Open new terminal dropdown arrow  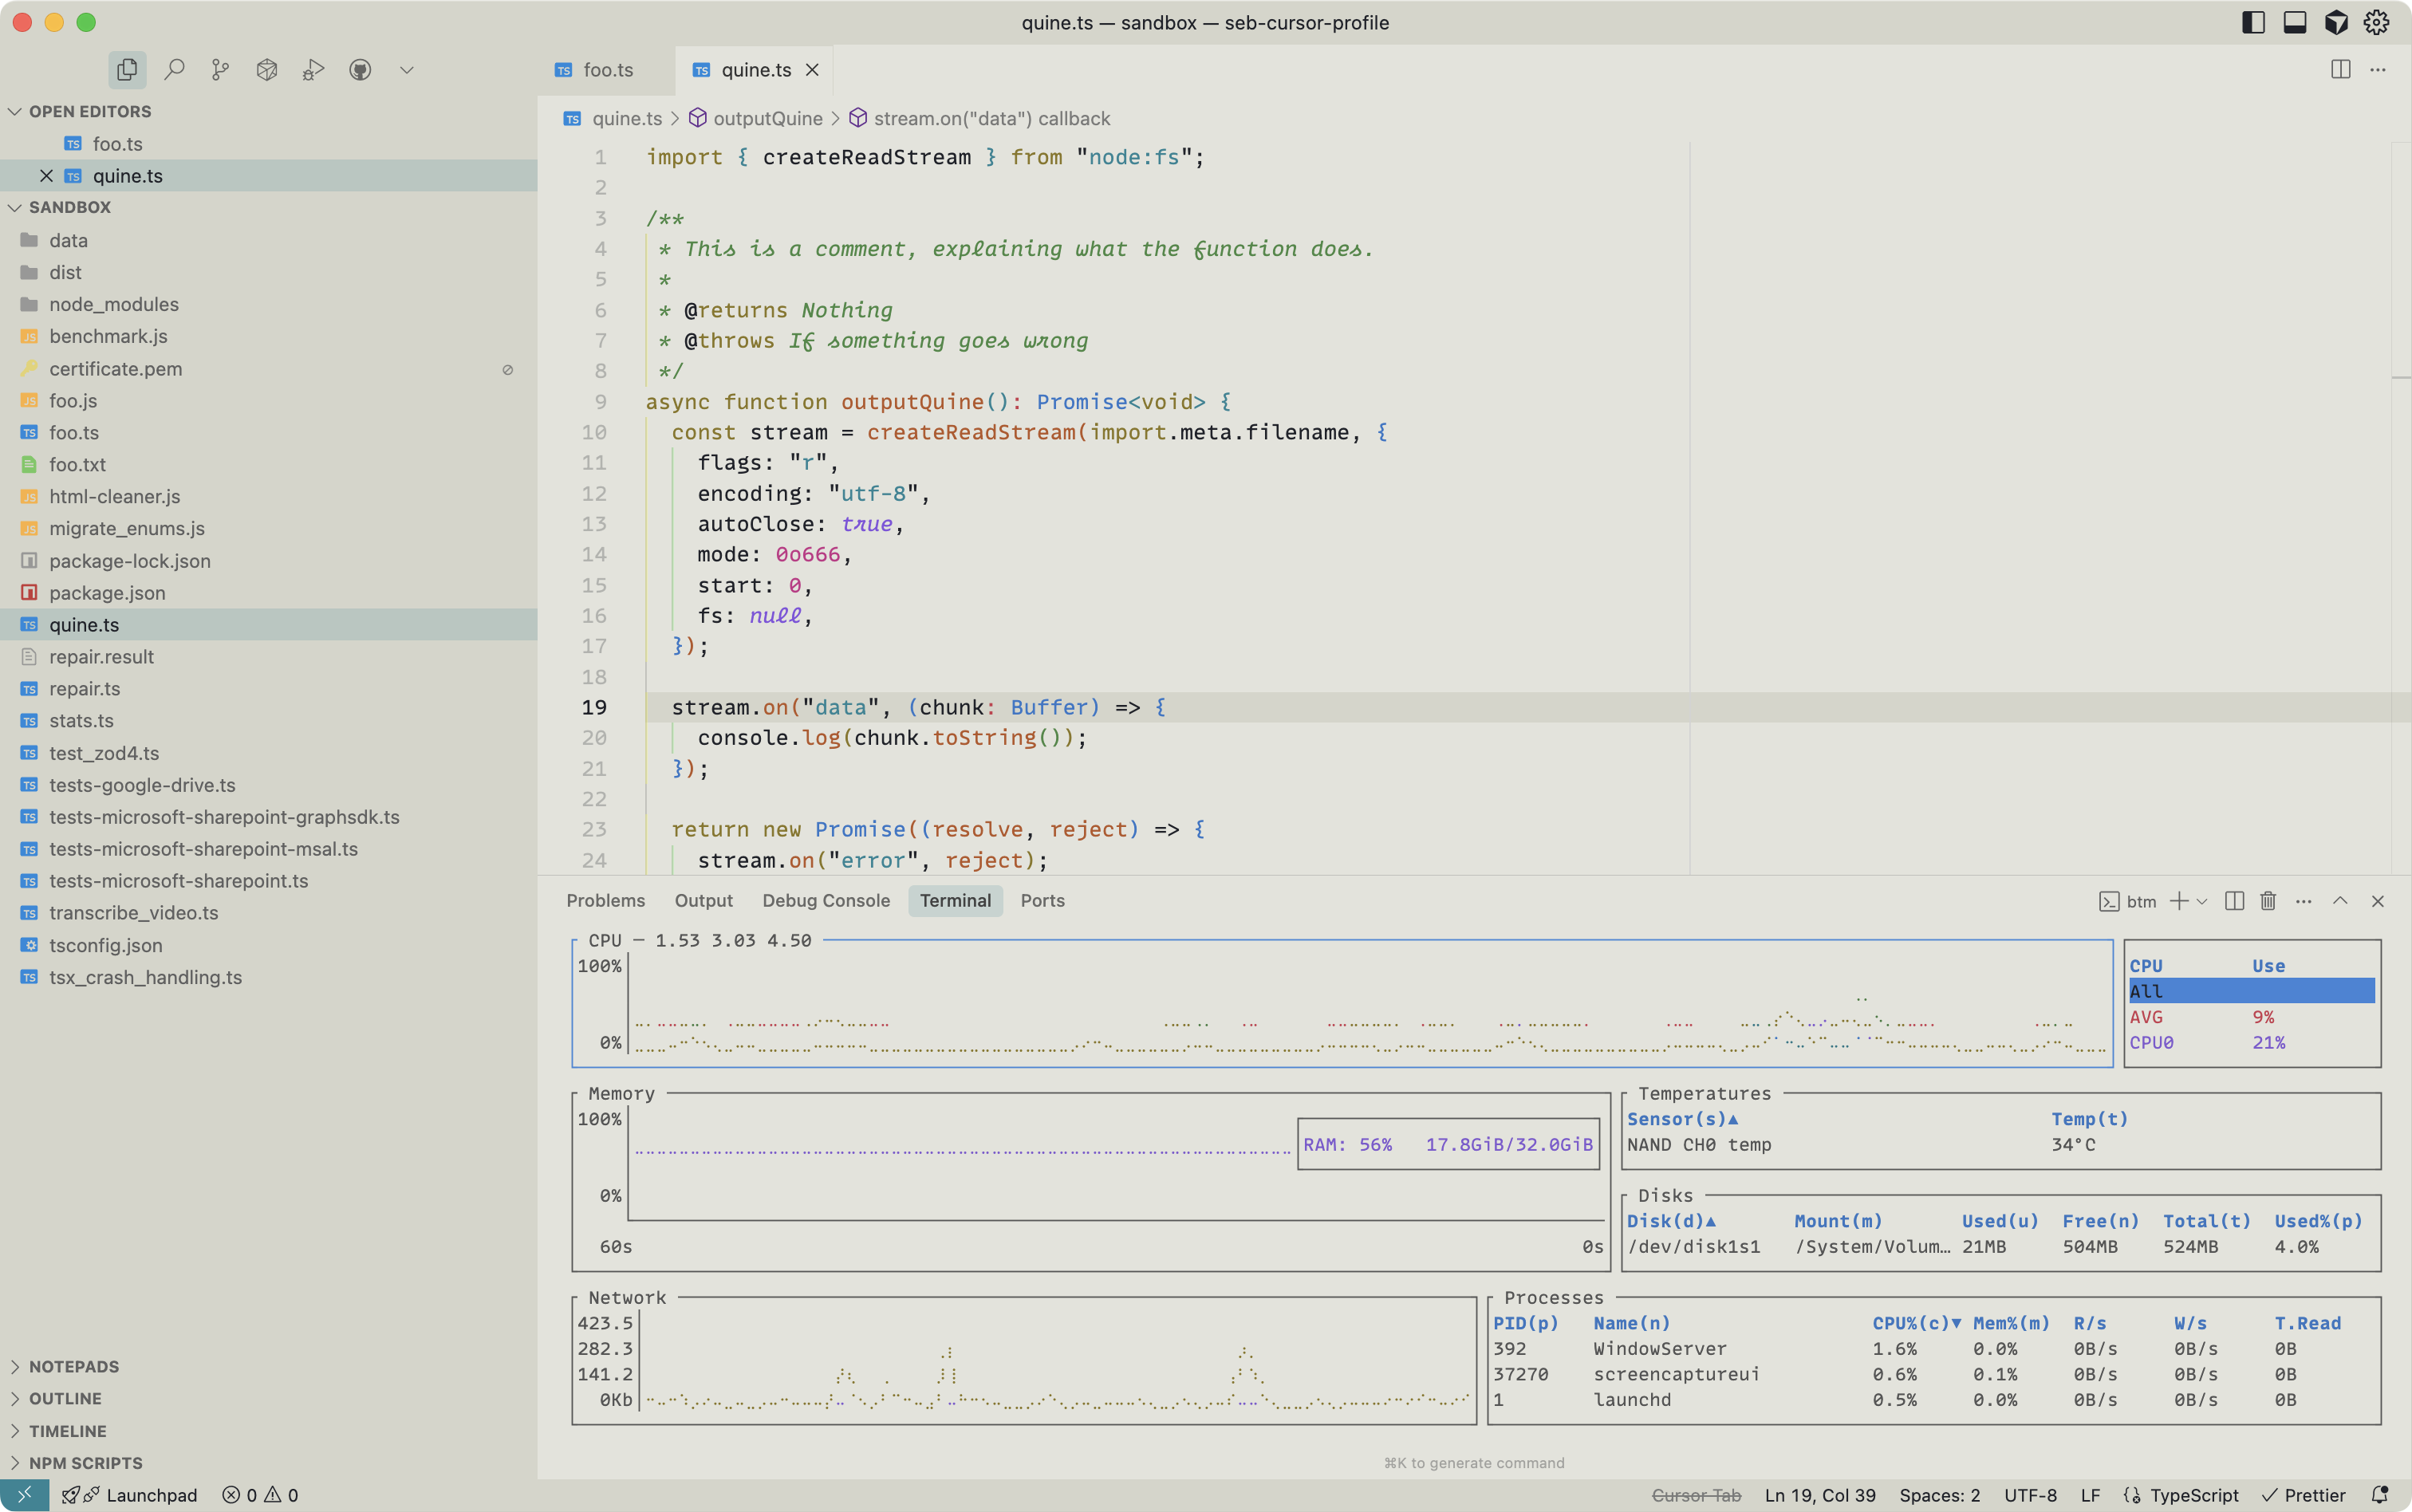coord(2201,902)
